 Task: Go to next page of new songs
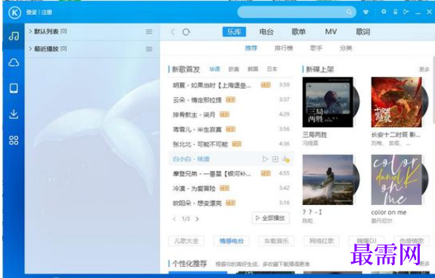pos(197,218)
